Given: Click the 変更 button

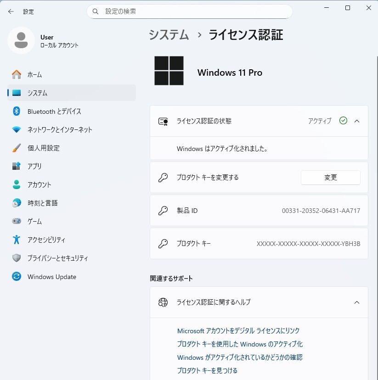Looking at the screenshot, I should point(331,178).
